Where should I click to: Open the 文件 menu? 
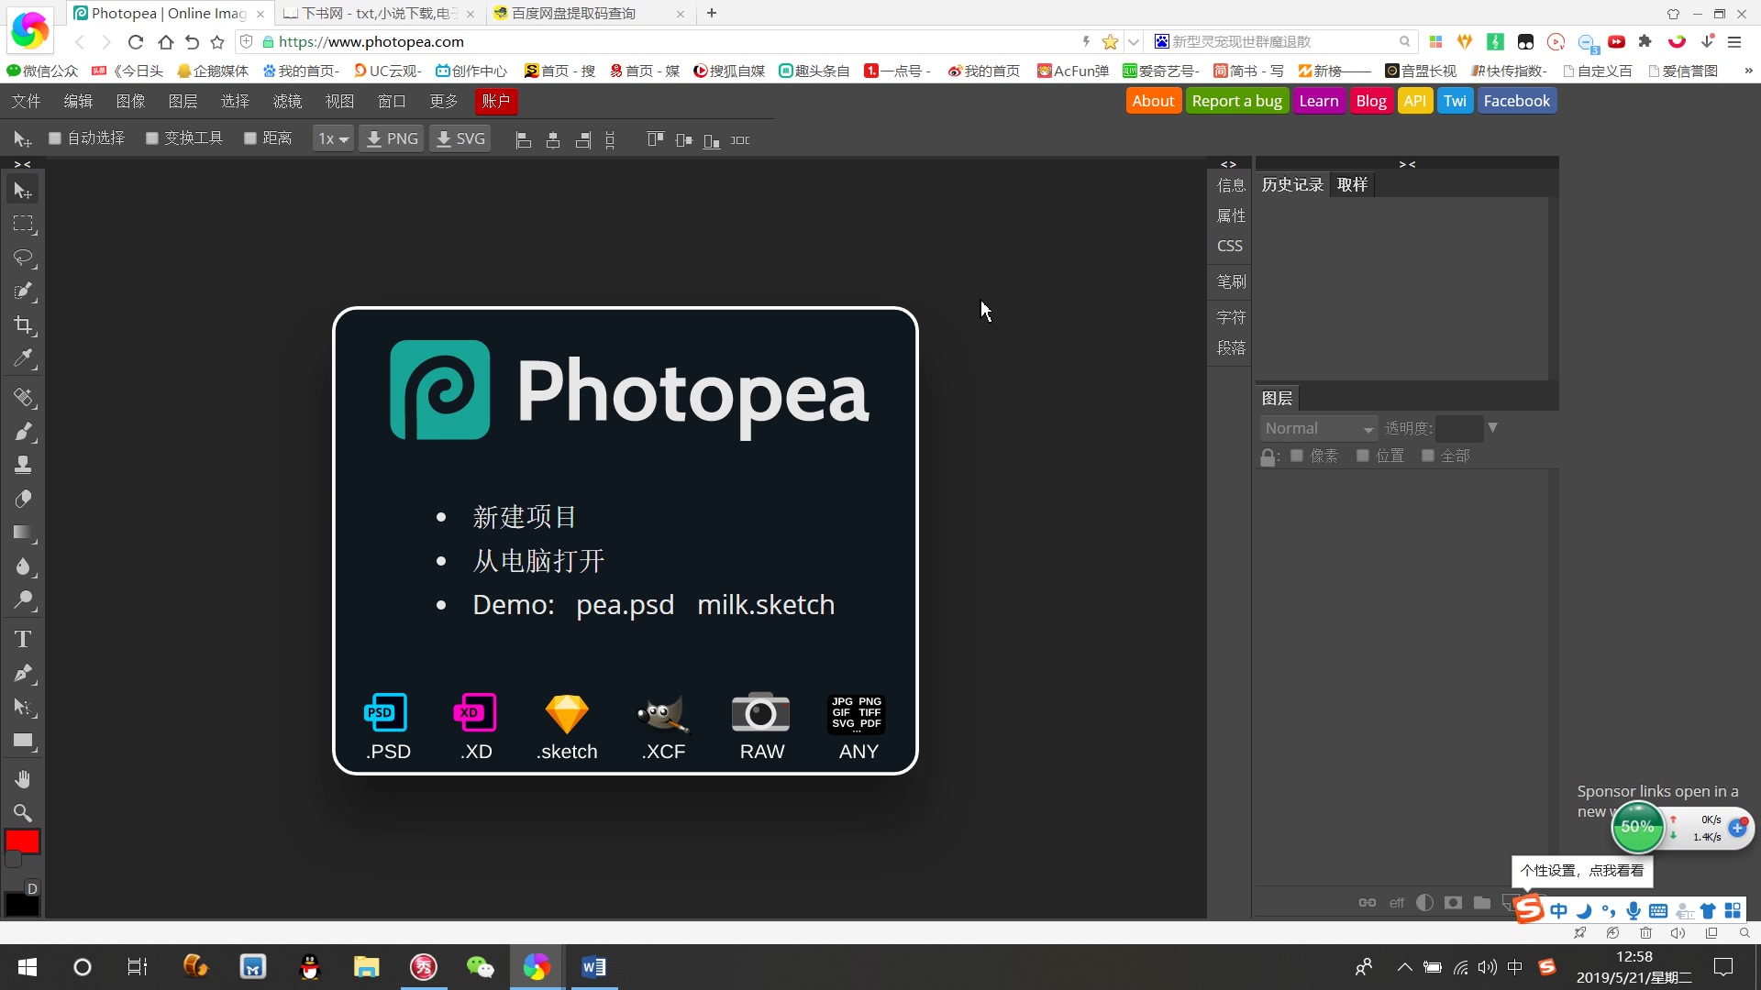pos(26,101)
